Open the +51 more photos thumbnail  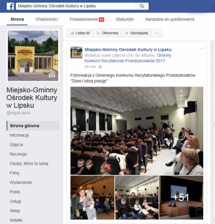click(181, 197)
